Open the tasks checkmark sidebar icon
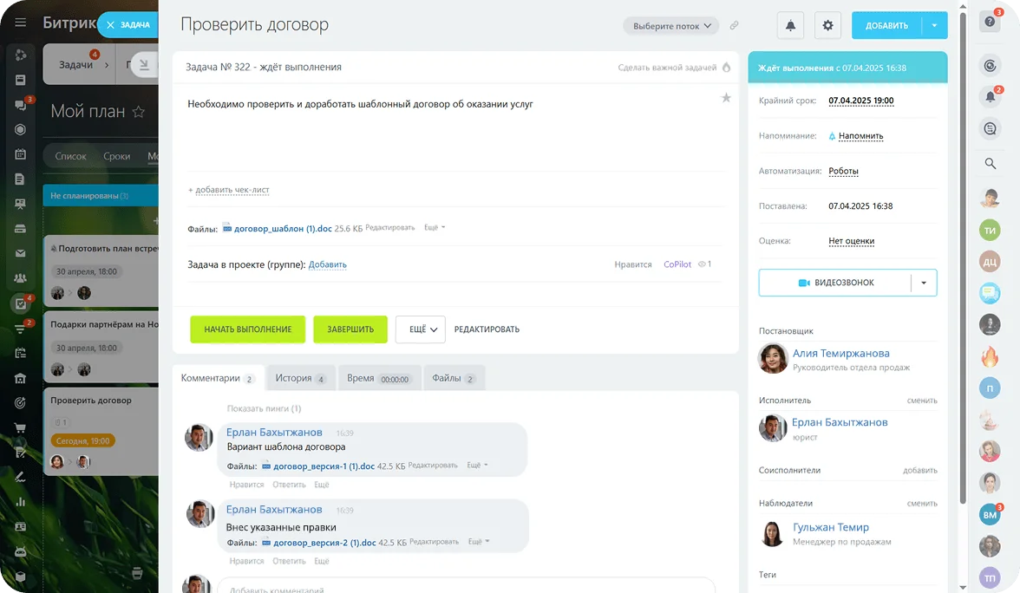1020x593 pixels. (21, 303)
